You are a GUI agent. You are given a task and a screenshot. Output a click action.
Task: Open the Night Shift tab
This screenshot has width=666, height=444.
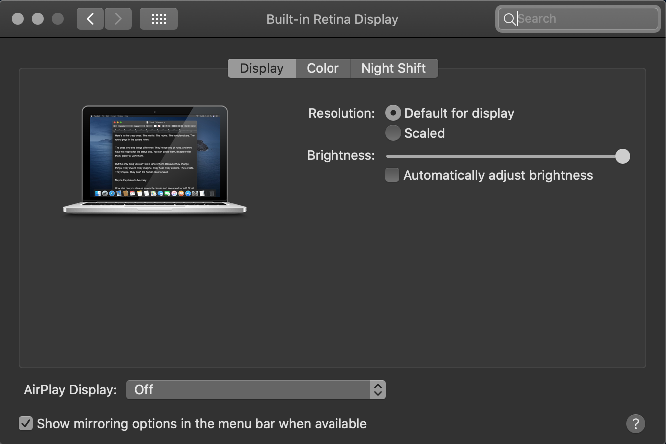[x=394, y=68]
